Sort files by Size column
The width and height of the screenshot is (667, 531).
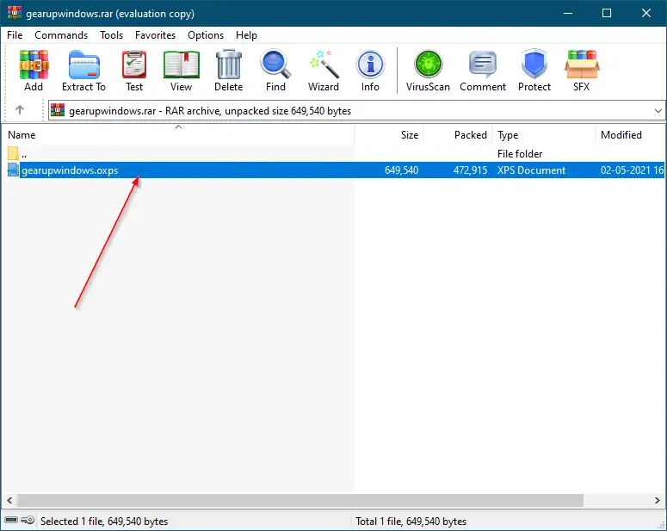(389, 135)
